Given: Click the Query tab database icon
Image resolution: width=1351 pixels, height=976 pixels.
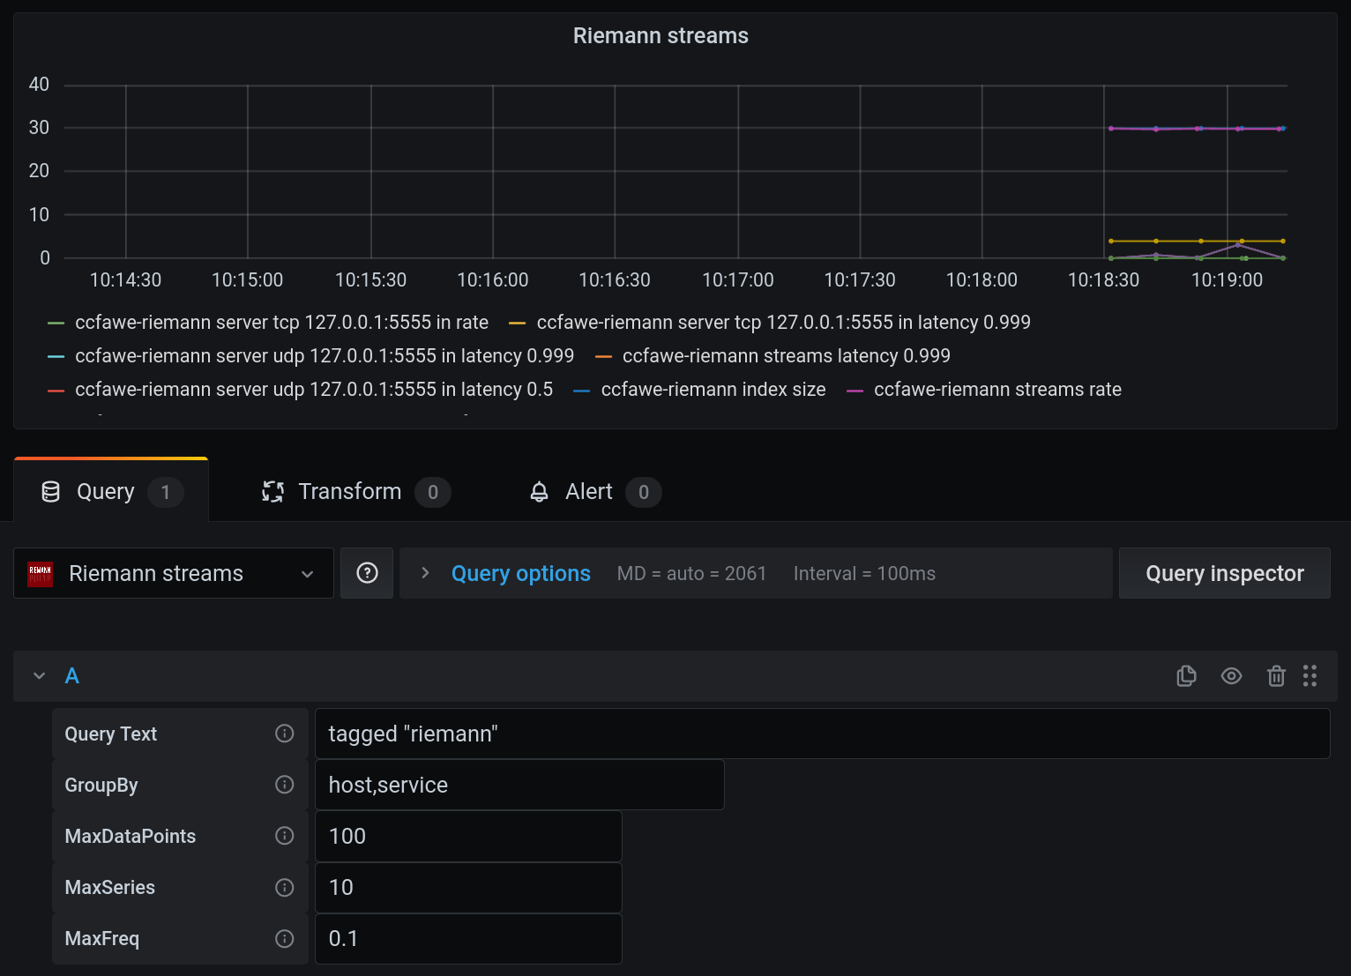Looking at the screenshot, I should (51, 492).
